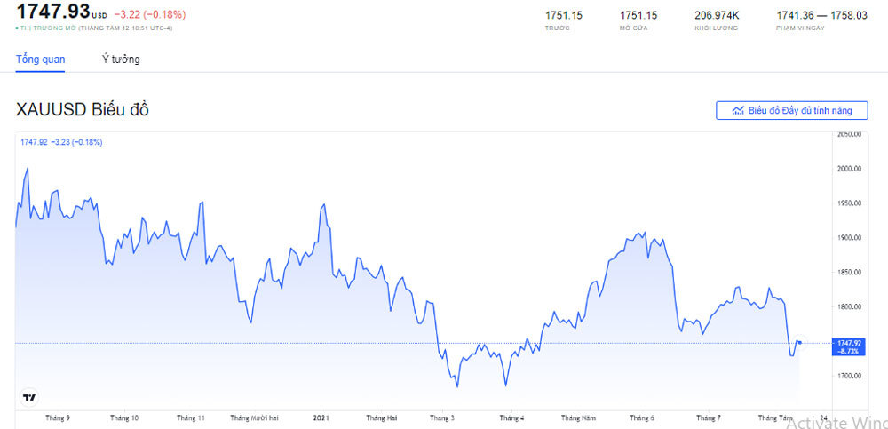Click the 2000.00 level on price axis
This screenshot has height=429, width=888.
click(848, 169)
